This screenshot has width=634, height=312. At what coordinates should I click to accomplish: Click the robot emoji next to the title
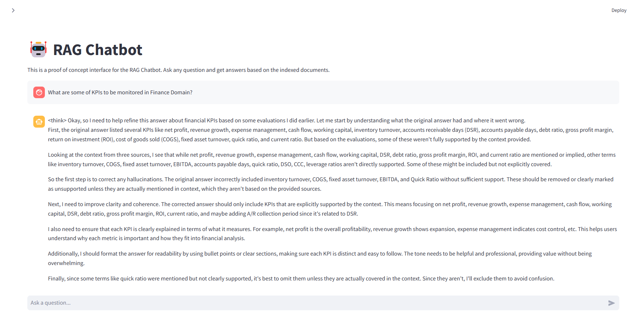coord(39,49)
